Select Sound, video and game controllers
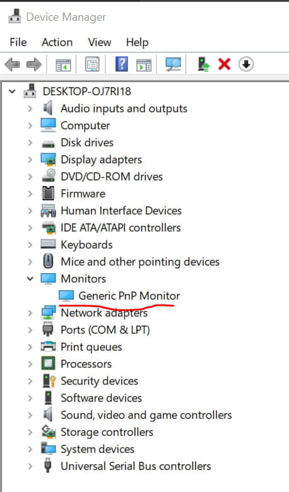The width and height of the screenshot is (289, 492). point(146,415)
